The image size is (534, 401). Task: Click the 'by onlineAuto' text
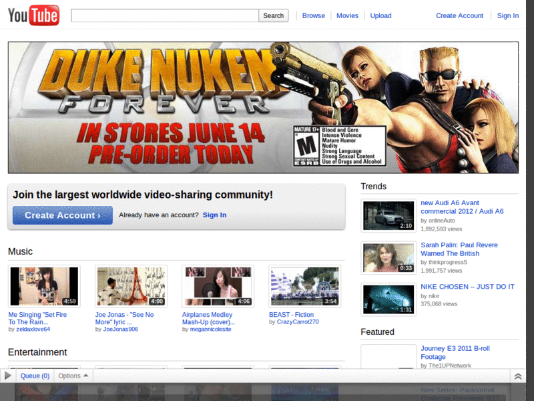(438, 221)
